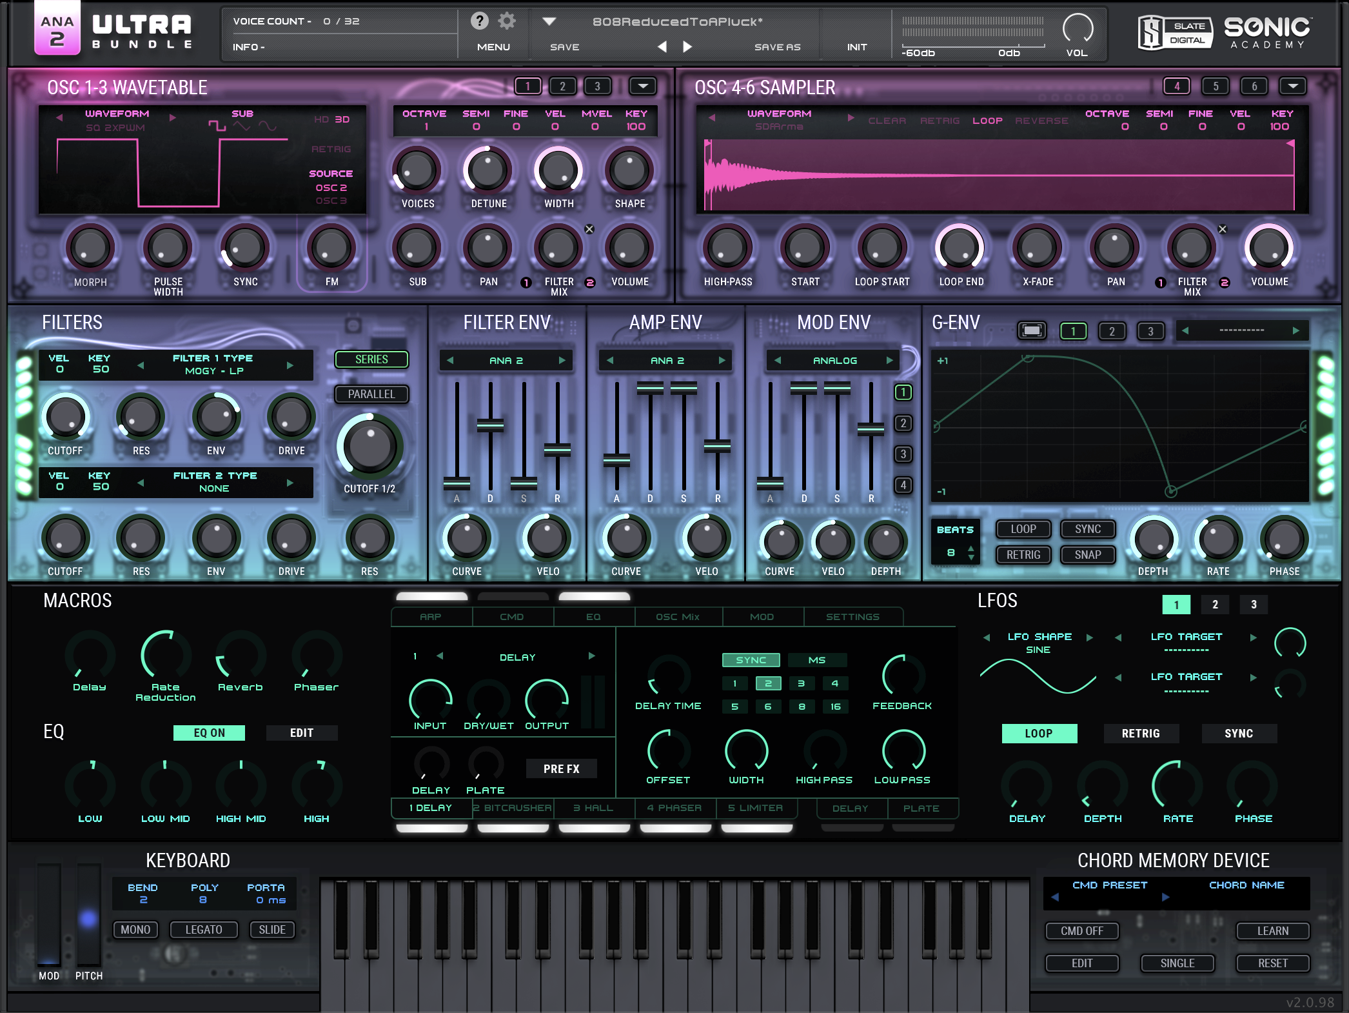Click the Rate Reduction macro knob

pos(166,655)
